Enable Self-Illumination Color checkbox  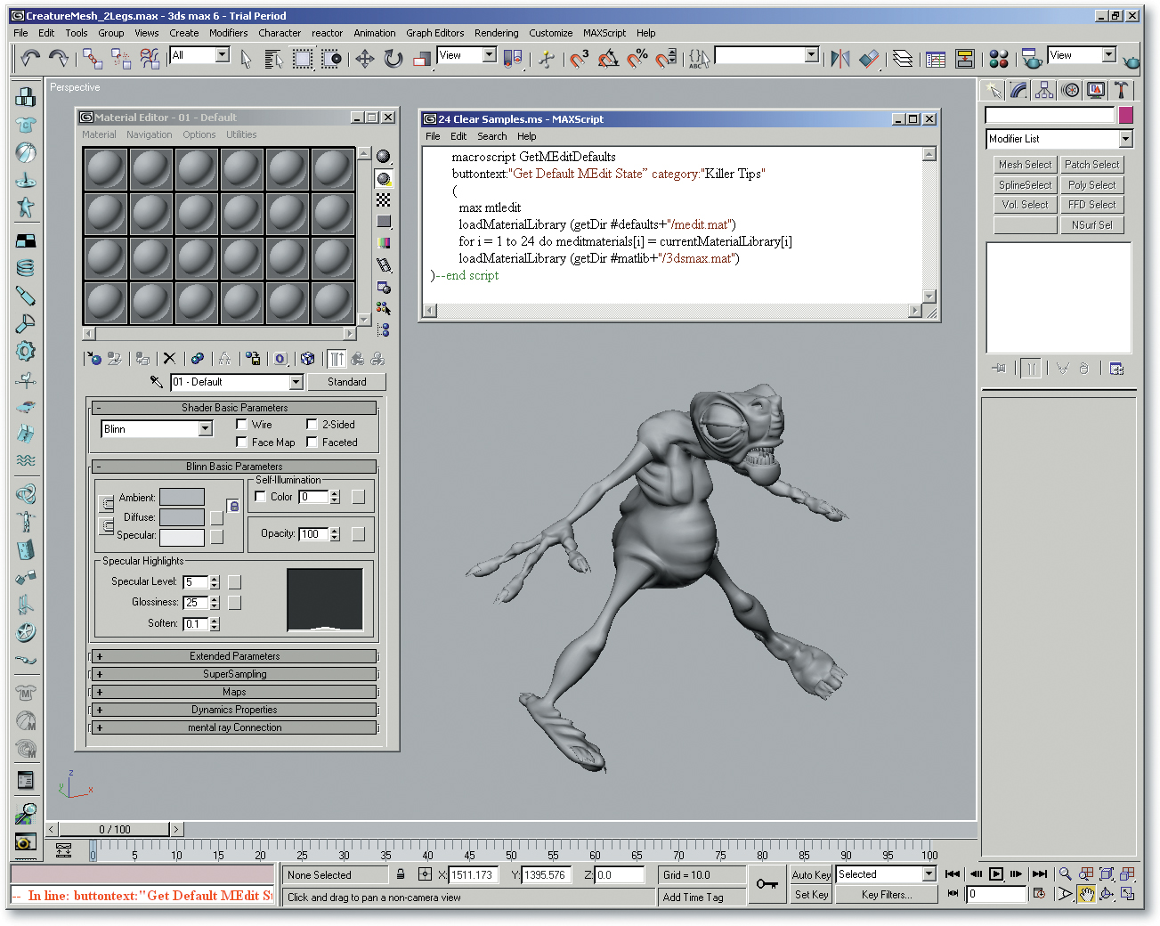(260, 497)
